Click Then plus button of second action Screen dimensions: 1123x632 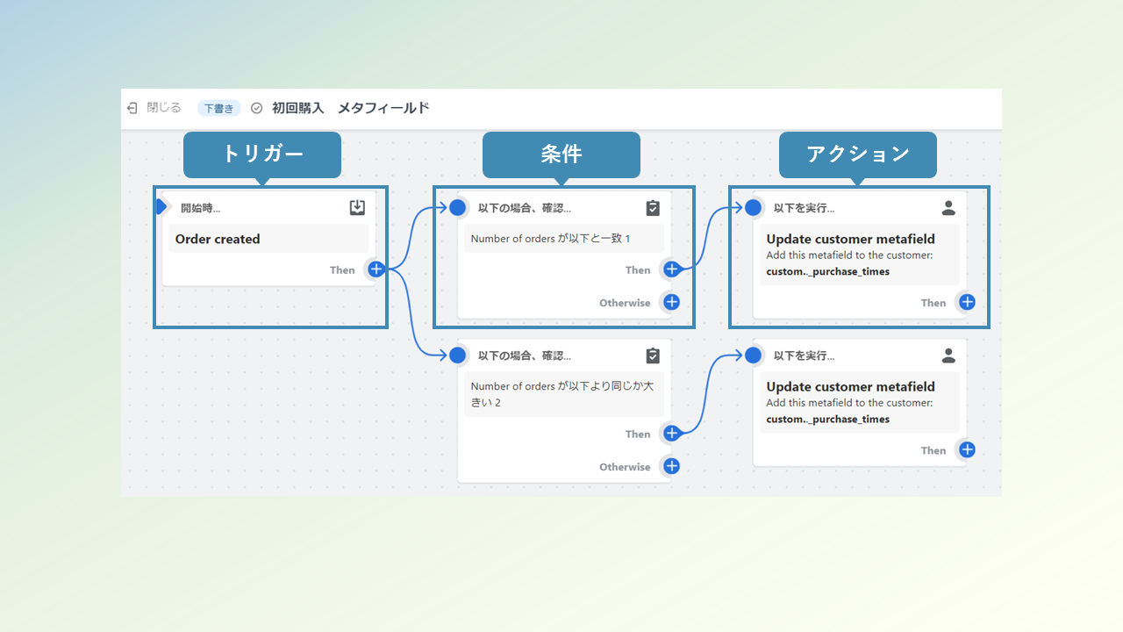pos(967,450)
